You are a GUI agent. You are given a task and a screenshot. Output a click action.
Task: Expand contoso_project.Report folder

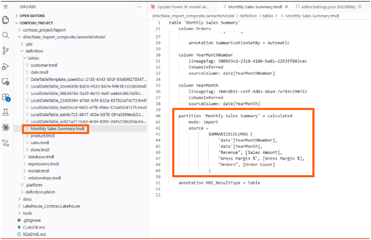pos(44,30)
